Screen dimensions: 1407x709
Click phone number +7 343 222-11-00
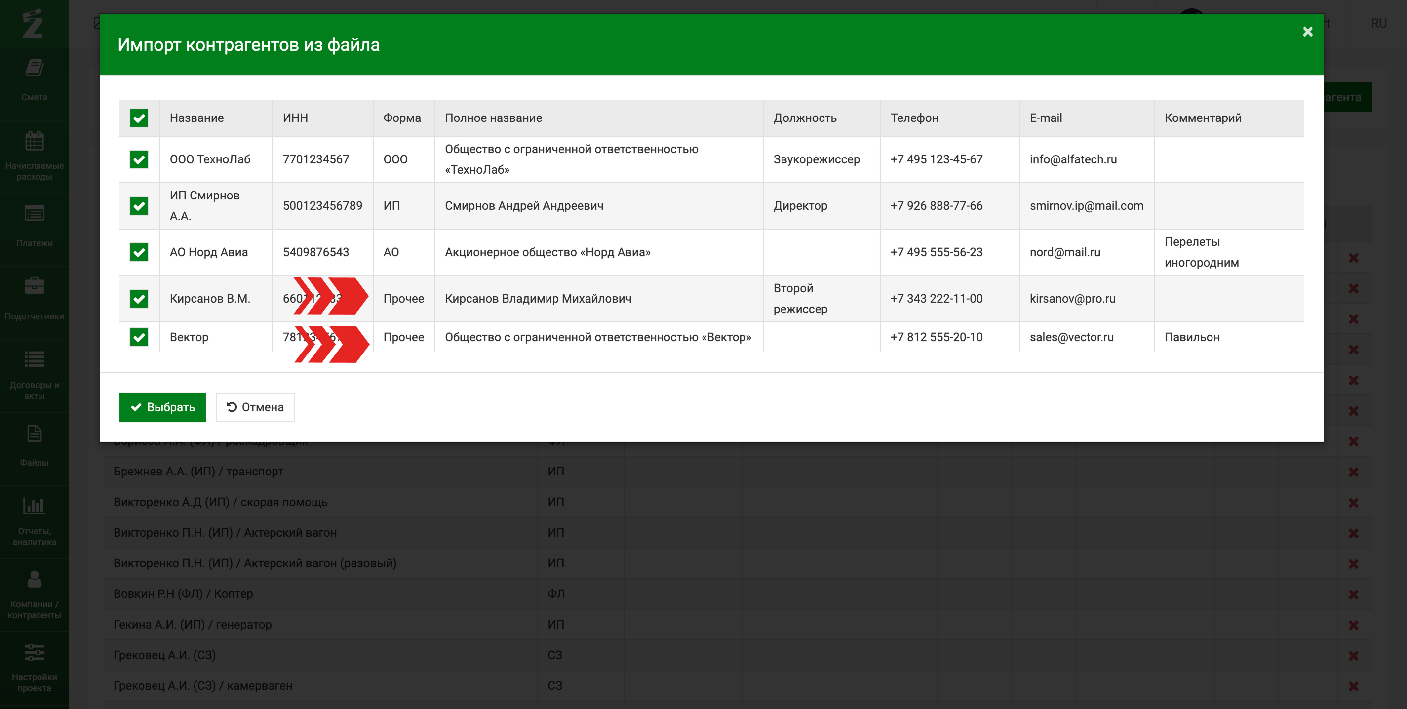[x=936, y=299]
